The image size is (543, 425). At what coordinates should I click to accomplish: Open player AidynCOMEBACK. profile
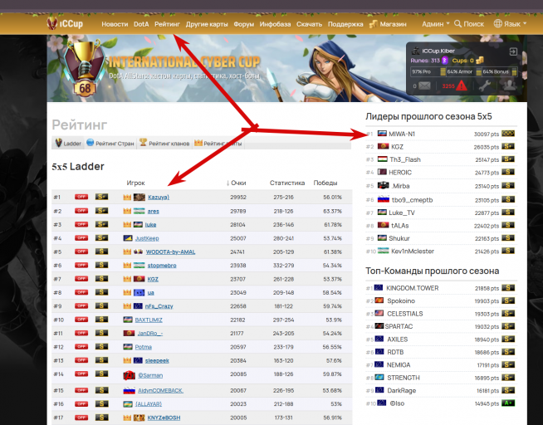[161, 390]
